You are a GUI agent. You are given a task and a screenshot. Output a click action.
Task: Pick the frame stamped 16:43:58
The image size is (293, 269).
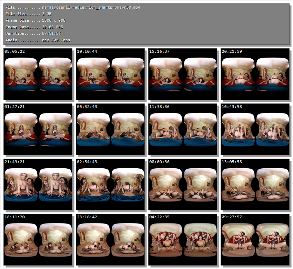(x=255, y=129)
